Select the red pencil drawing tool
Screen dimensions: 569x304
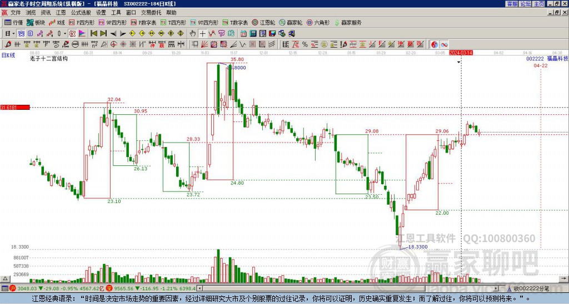(8, 44)
